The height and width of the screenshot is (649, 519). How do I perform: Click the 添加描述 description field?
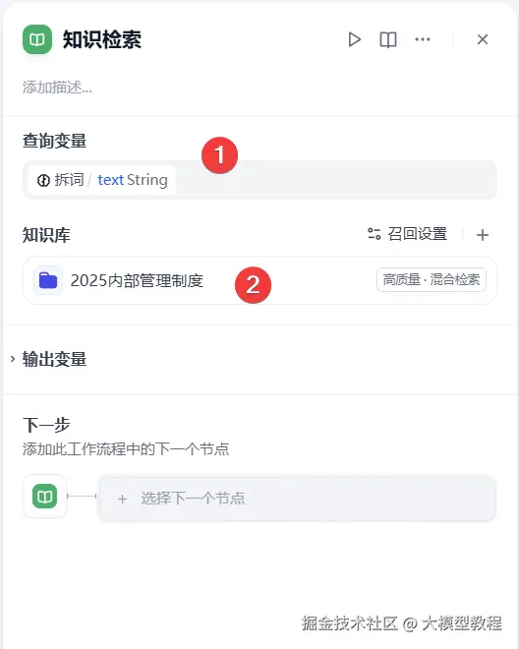[x=58, y=88]
